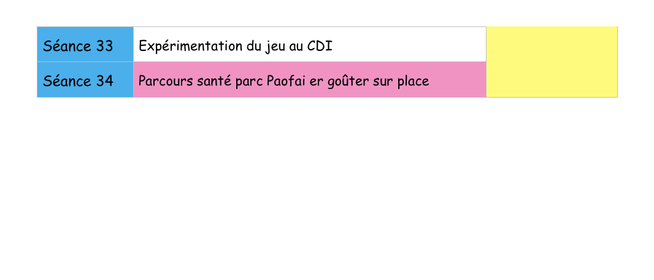Click the Séance 34 cell

click(85, 80)
